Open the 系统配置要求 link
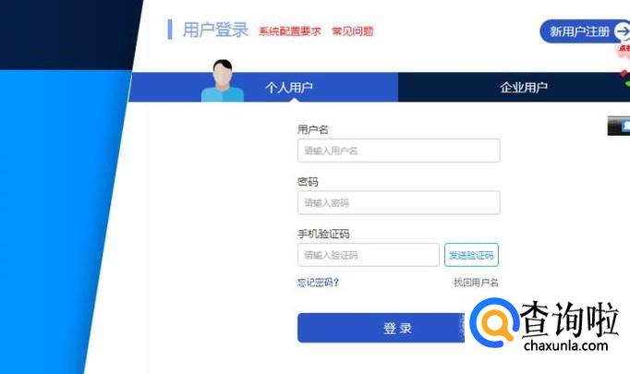The width and height of the screenshot is (630, 374). [290, 31]
